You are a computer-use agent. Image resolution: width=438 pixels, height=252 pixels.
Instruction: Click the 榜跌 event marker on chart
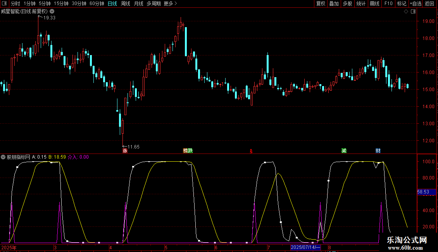pyautogui.click(x=188, y=151)
